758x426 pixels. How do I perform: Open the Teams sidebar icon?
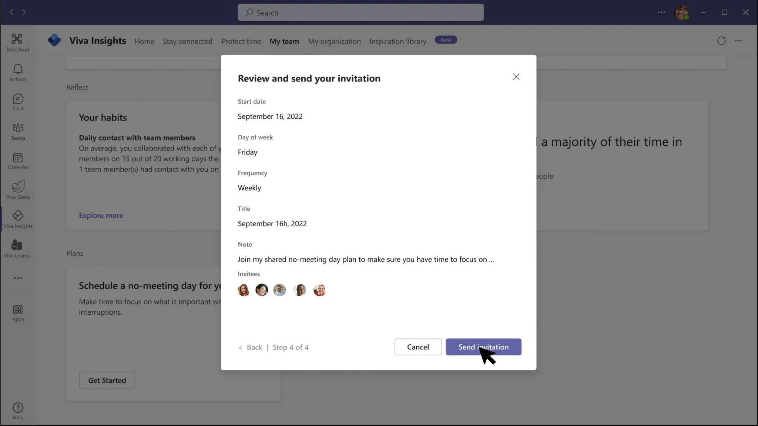point(18,132)
